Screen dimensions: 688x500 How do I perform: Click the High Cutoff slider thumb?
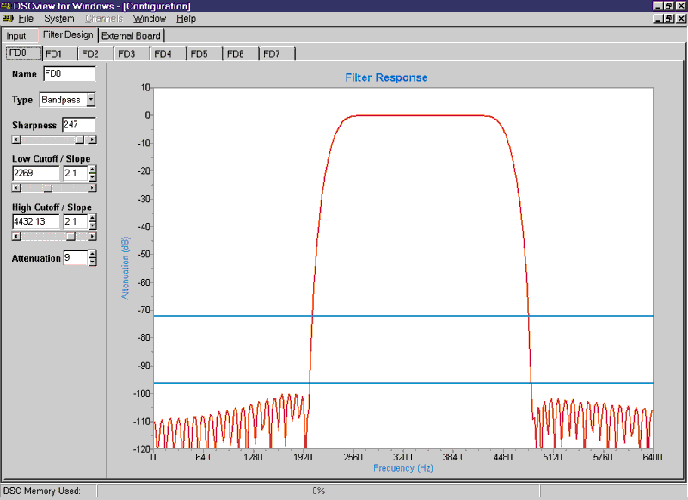point(70,236)
